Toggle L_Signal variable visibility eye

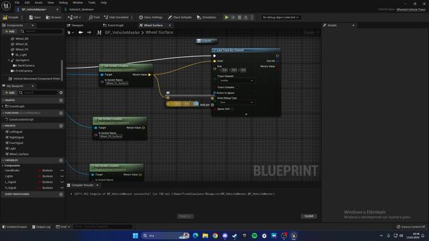(x=62, y=182)
